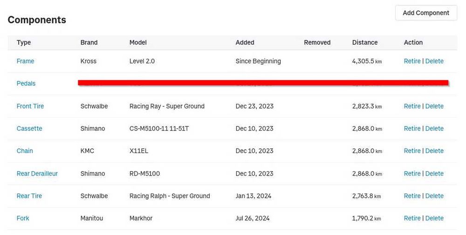This screenshot has height=235, width=466.
Task: Open the Pedals component link
Action: (x=26, y=84)
